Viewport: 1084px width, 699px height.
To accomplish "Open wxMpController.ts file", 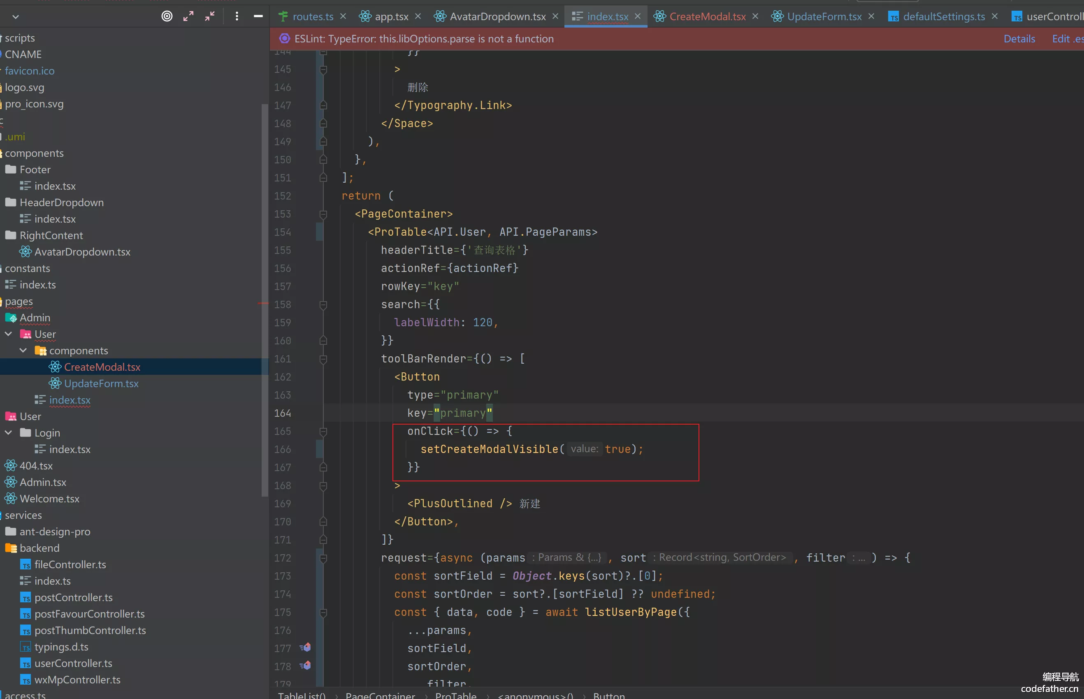I will [77, 680].
